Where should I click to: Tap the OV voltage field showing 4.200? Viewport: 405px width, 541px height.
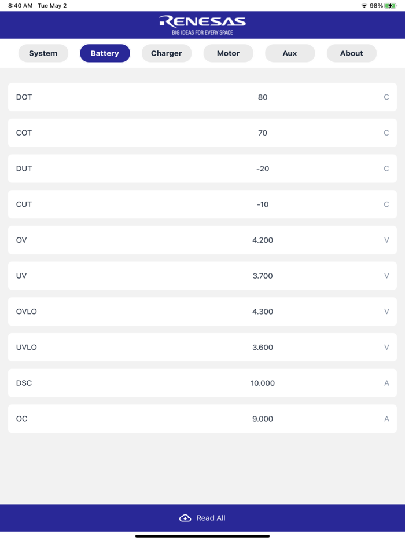point(262,240)
